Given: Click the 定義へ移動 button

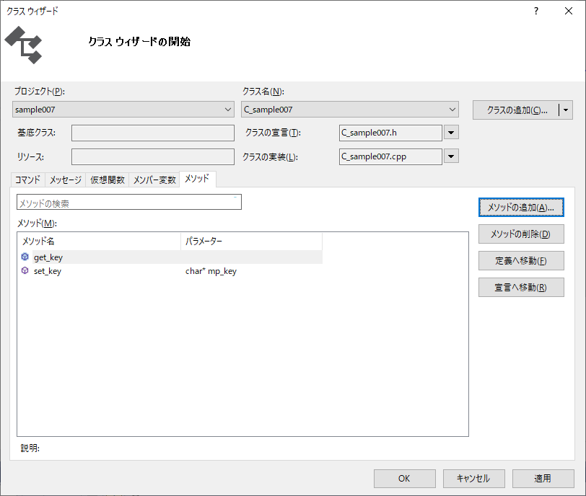Looking at the screenshot, I should [x=520, y=261].
